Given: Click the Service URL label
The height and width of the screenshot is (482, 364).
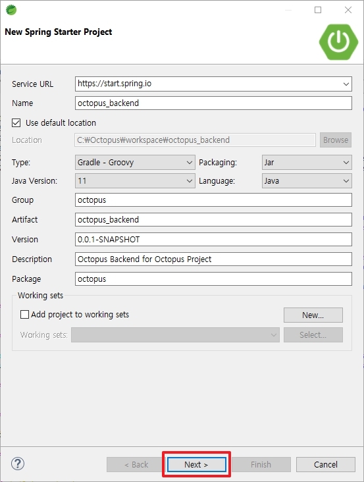Looking at the screenshot, I should tap(32, 84).
